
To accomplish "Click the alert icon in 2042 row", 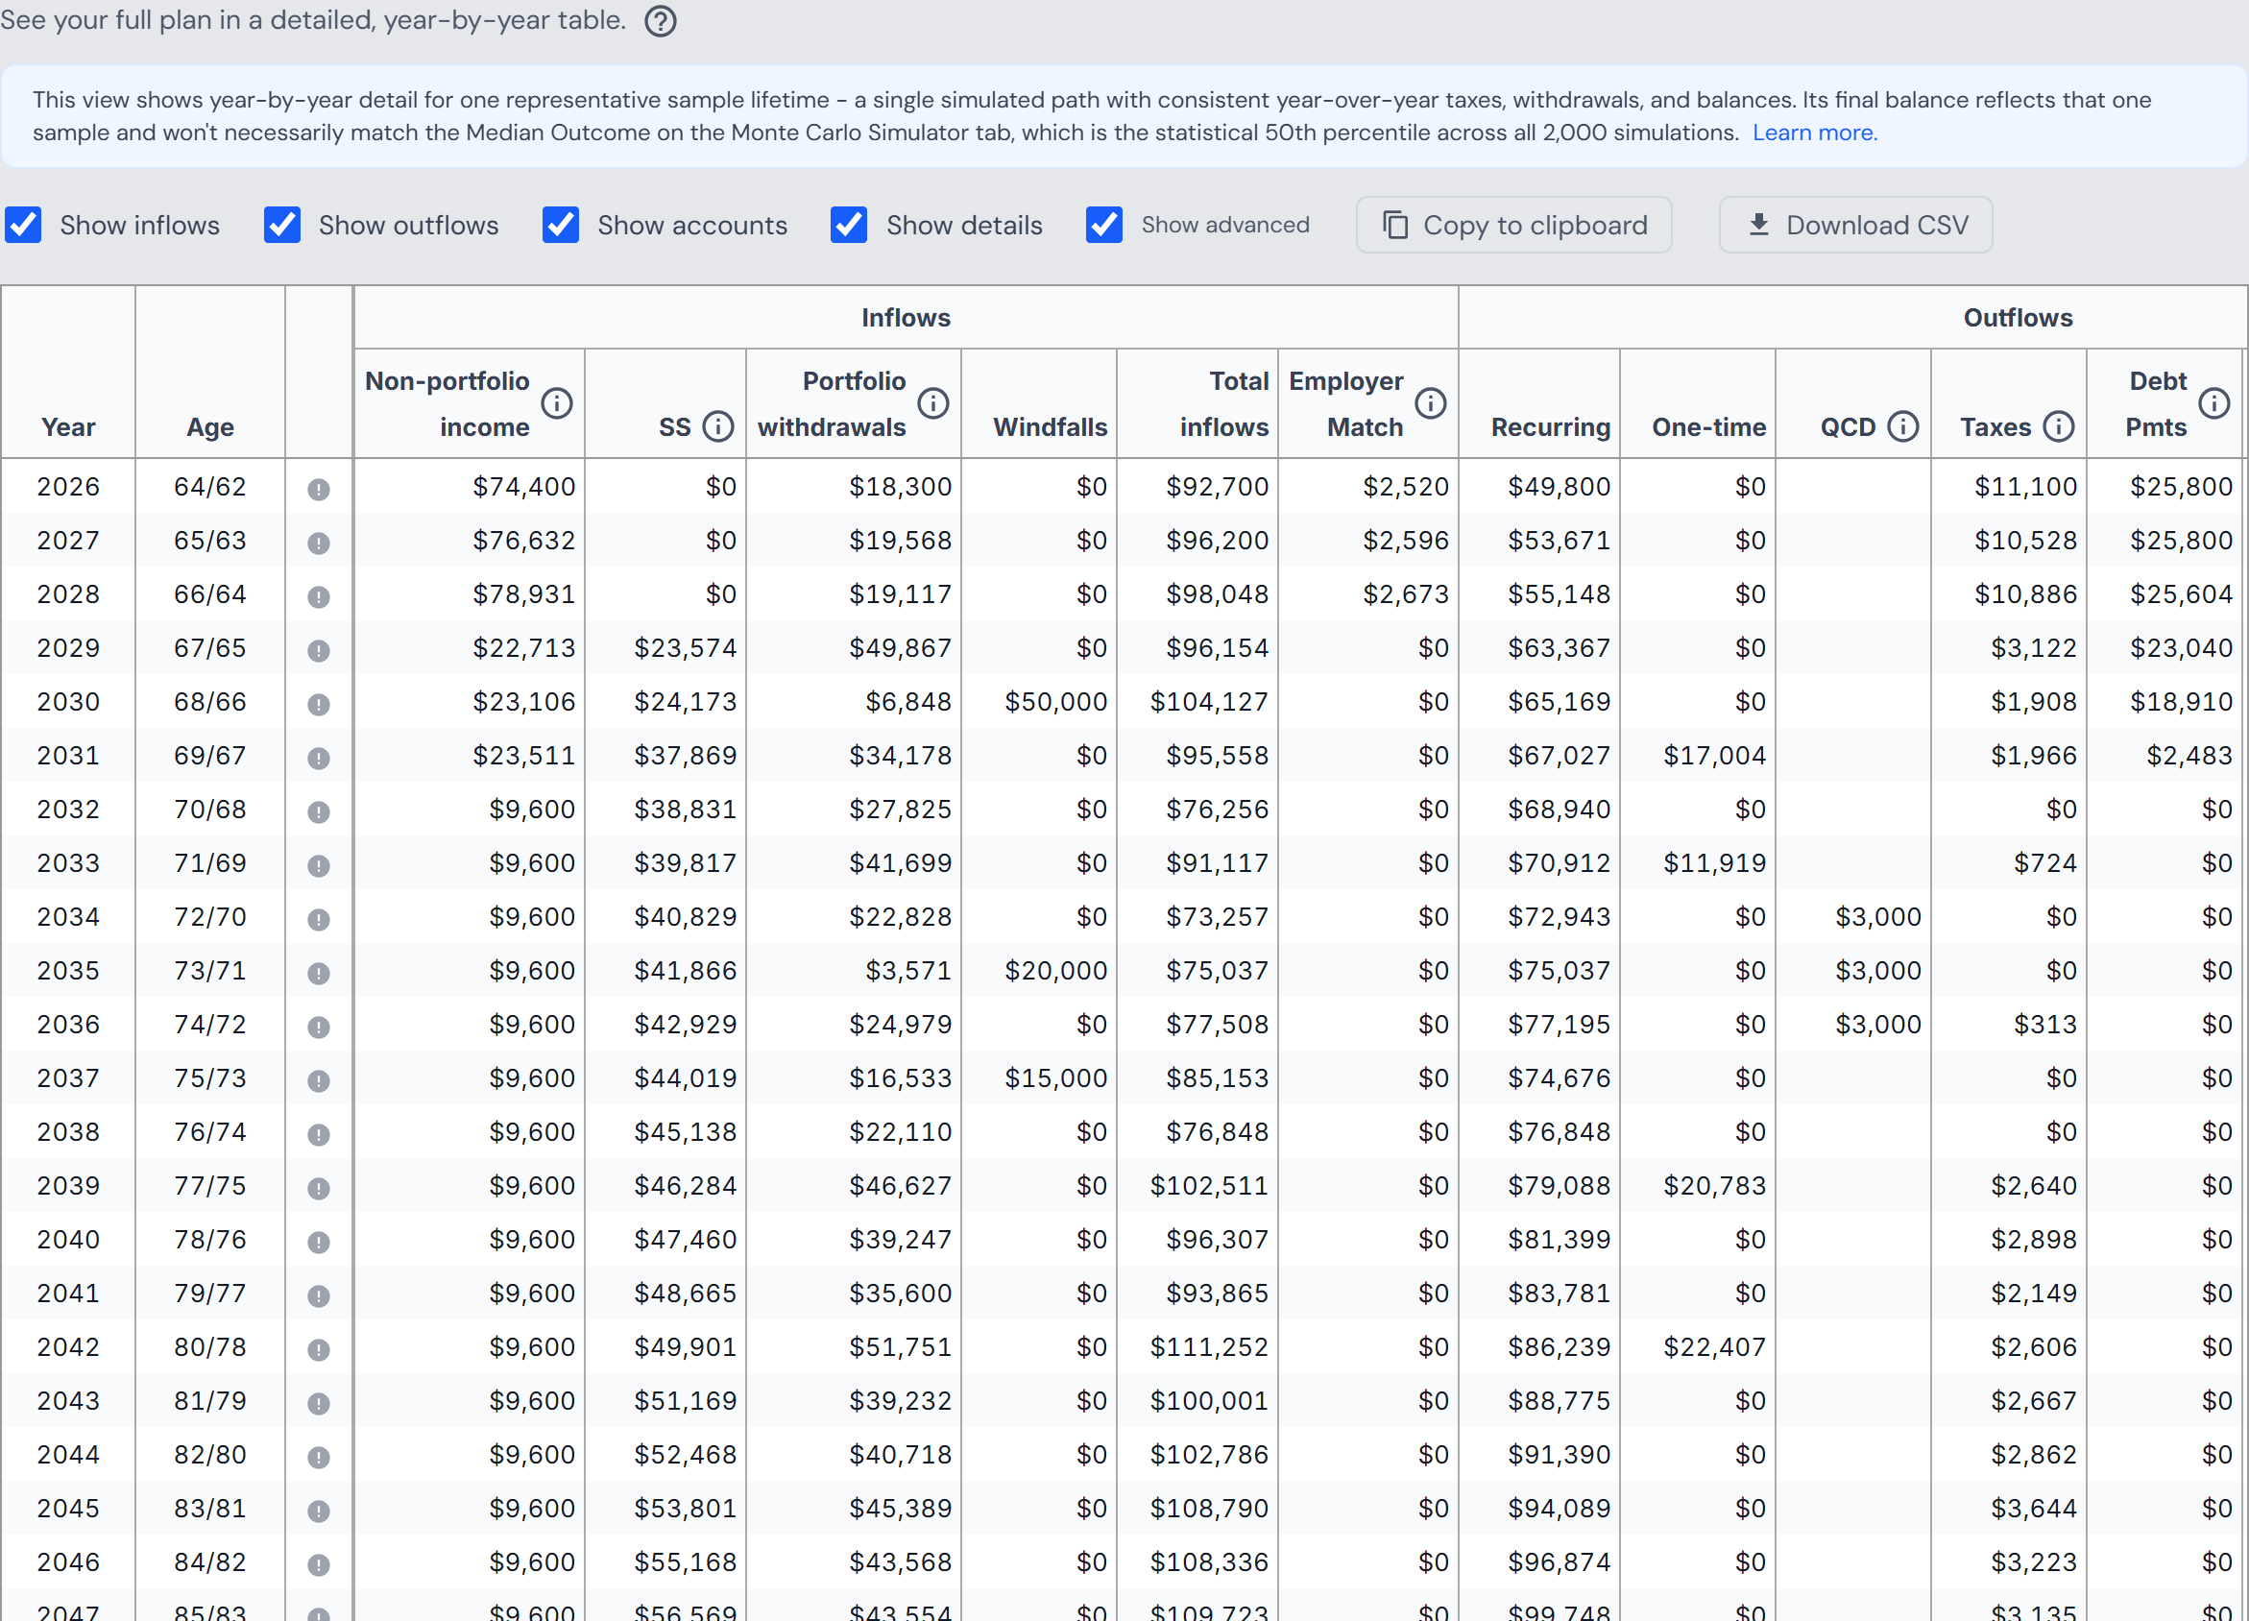I will coord(318,1349).
